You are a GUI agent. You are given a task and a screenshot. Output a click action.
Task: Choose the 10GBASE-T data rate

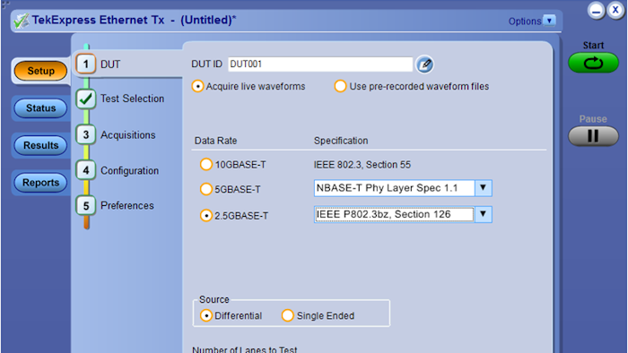(x=205, y=164)
